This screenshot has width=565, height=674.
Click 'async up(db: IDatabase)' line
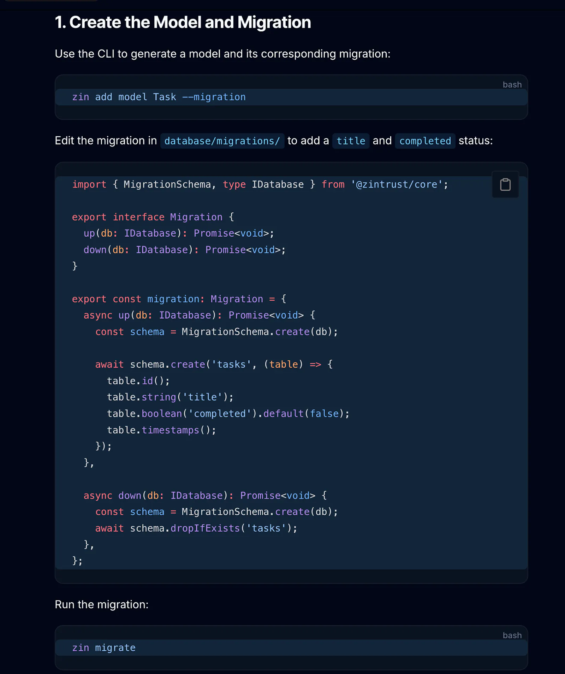tap(200, 315)
